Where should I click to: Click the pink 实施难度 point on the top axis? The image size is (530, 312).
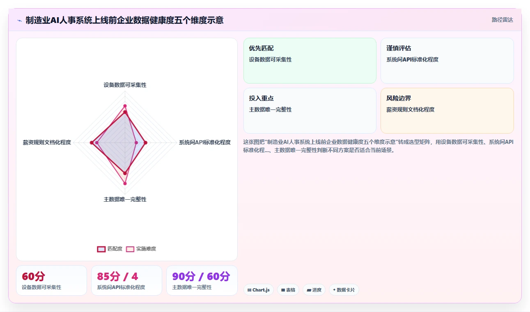(125, 106)
